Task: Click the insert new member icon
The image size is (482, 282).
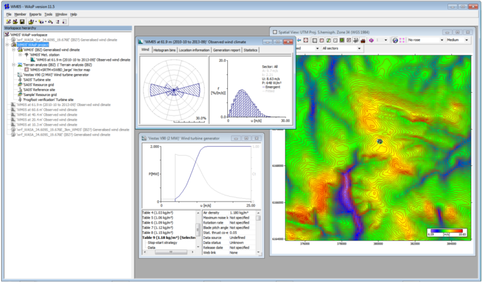Action: [41, 22]
